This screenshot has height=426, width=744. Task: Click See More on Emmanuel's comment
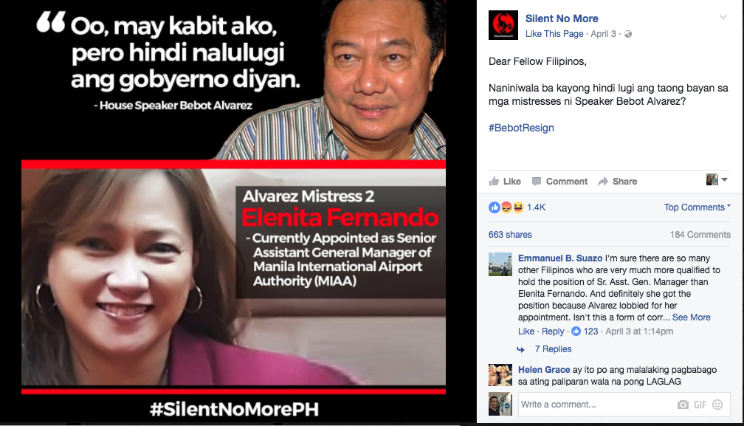click(692, 317)
